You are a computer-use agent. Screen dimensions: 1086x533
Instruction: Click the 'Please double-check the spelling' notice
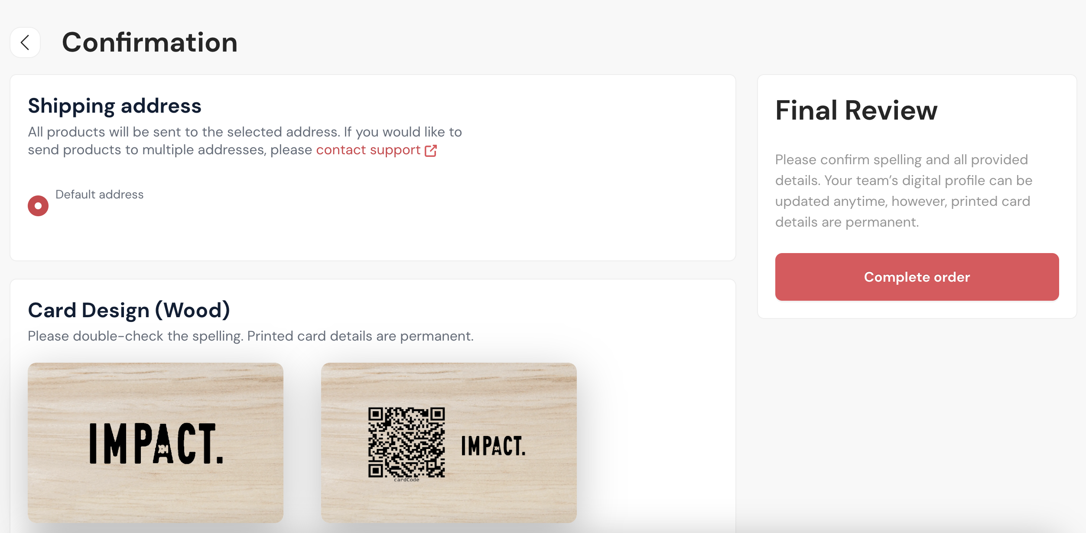click(250, 336)
